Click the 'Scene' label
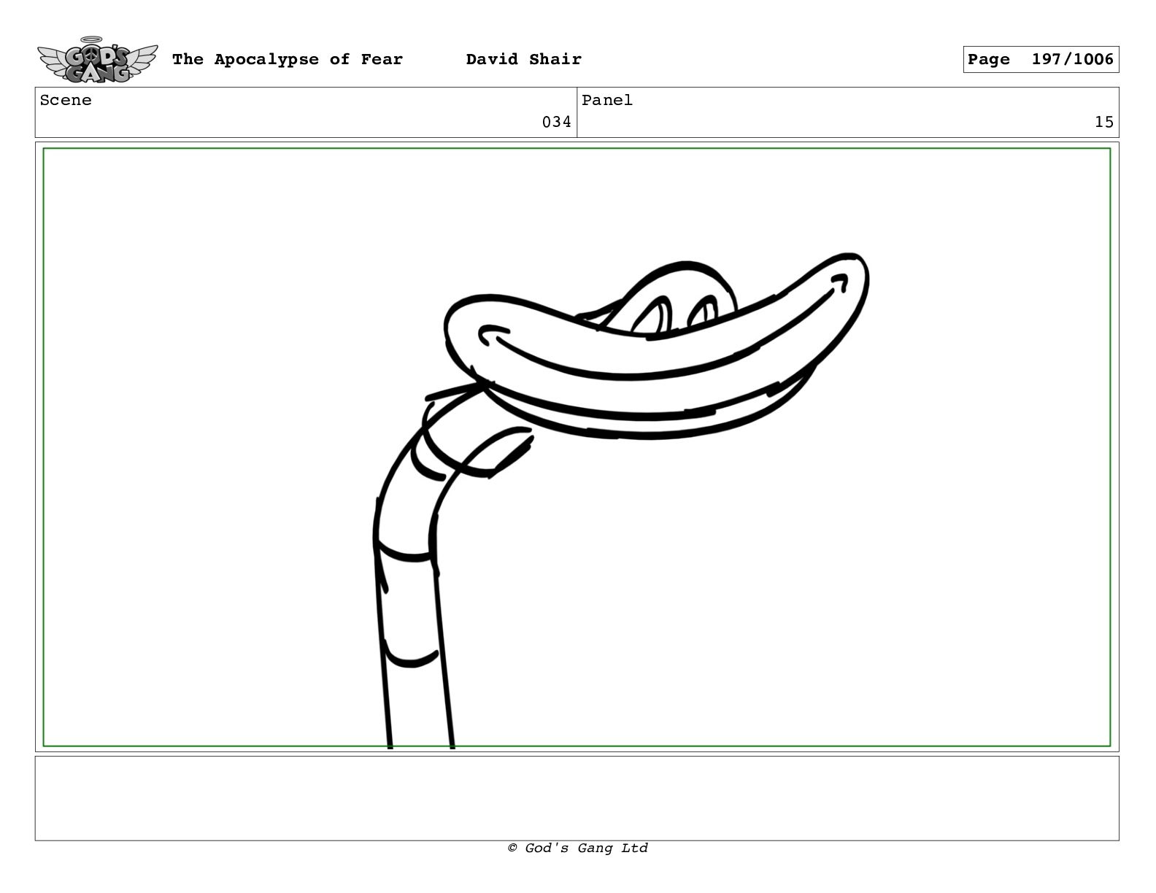 66,101
